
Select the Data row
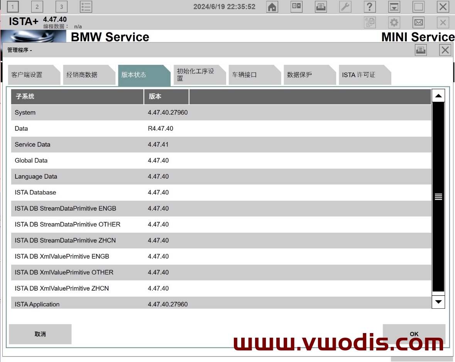click(221, 128)
